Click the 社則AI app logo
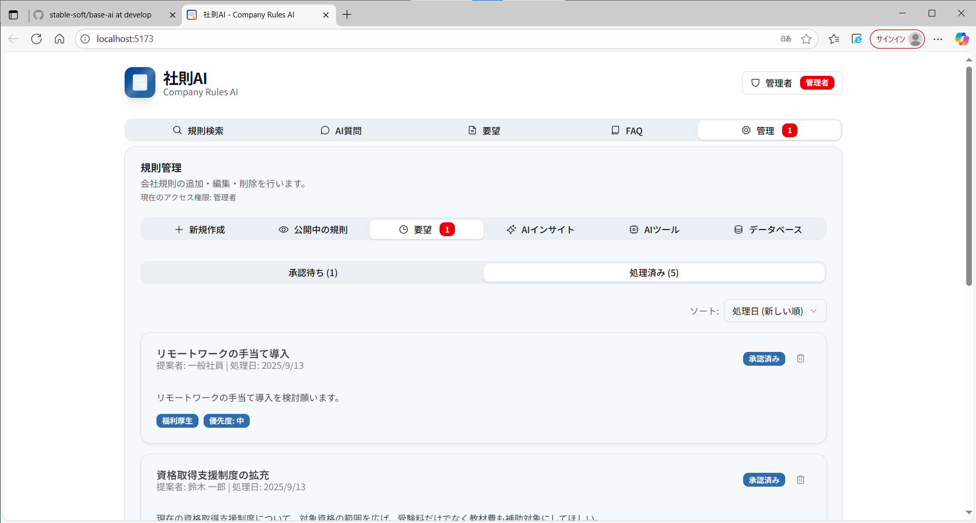The image size is (976, 523). point(140,82)
